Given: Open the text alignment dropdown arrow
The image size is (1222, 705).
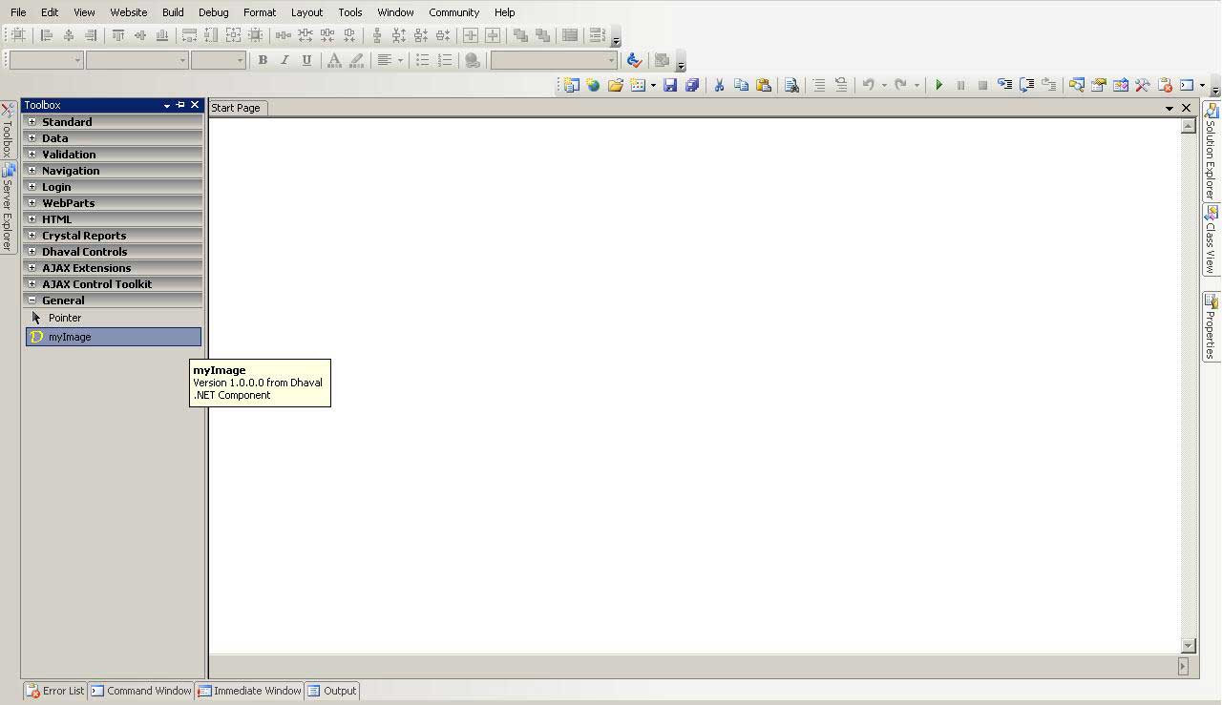Looking at the screenshot, I should (400, 60).
